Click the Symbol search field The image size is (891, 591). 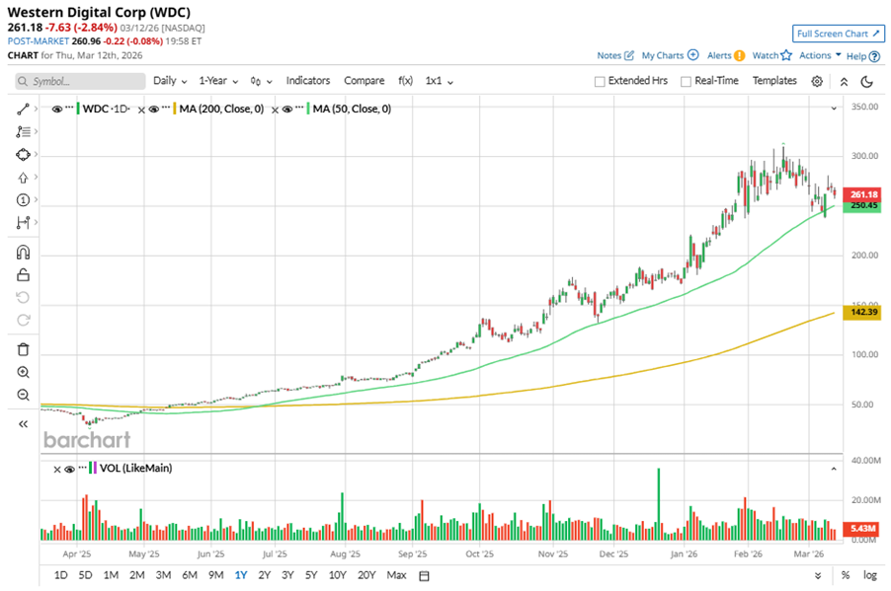pyautogui.click(x=80, y=81)
